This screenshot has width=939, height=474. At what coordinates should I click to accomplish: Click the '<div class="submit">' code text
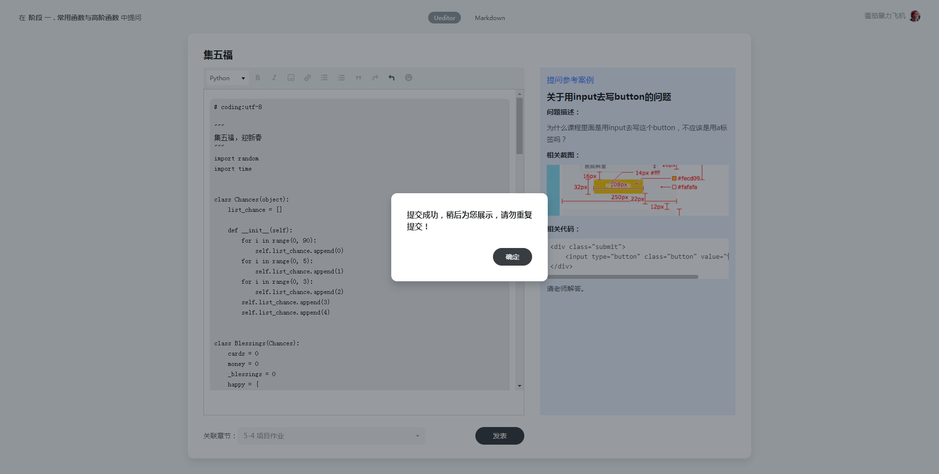click(x=588, y=247)
